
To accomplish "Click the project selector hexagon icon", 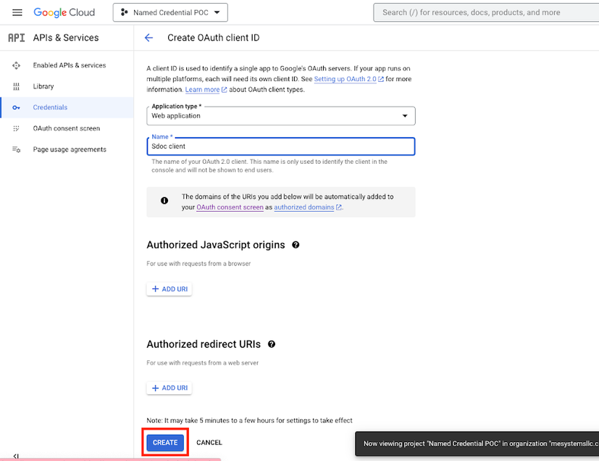I will [124, 12].
